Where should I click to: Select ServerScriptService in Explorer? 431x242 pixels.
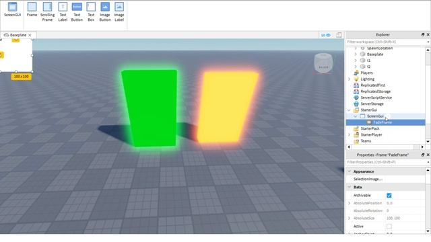coord(376,97)
